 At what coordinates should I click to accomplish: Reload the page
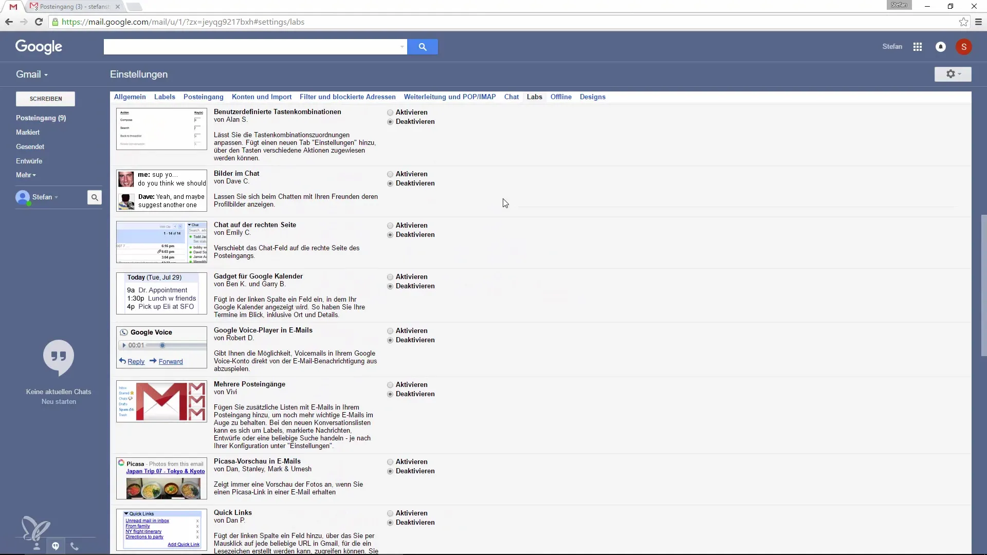[39, 22]
